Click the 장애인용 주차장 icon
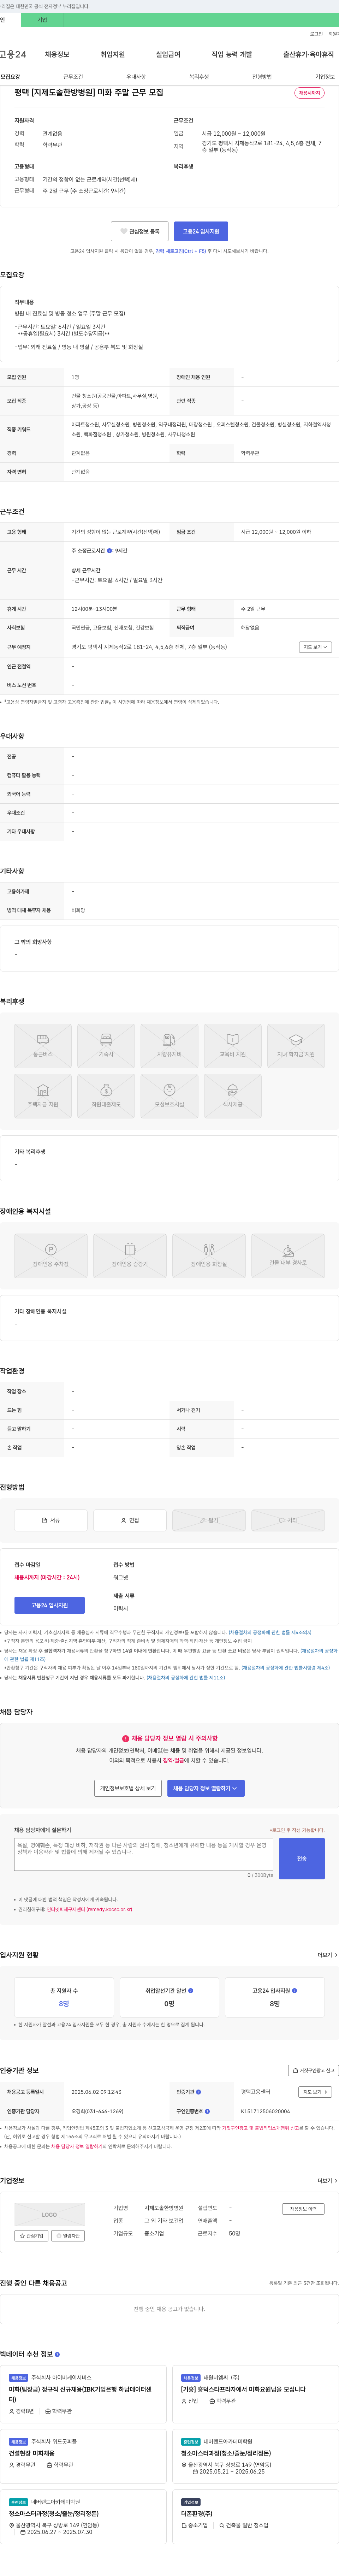This screenshot has height=2576, width=339. (x=51, y=1255)
